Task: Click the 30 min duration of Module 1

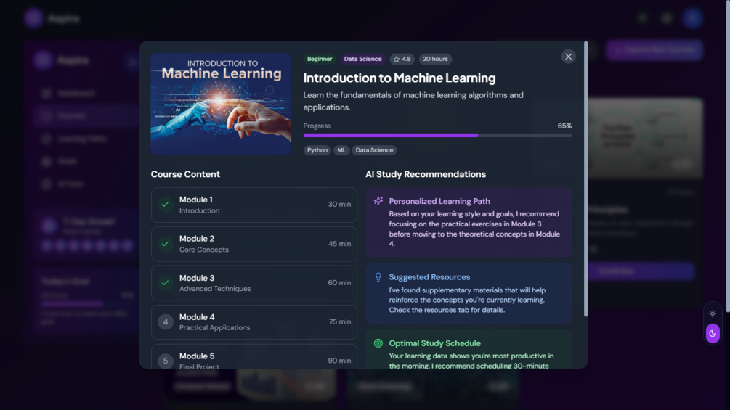Action: (339, 205)
